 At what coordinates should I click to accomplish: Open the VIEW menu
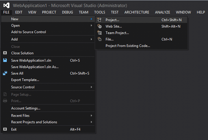click(32, 12)
